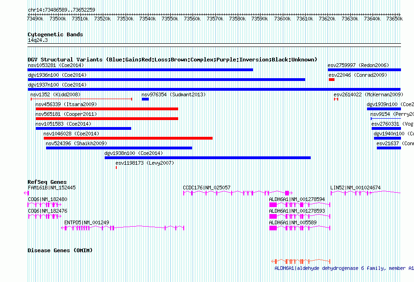
Task: Select the nsv456339 (Itsara2009) red bar
Action: (107, 109)
